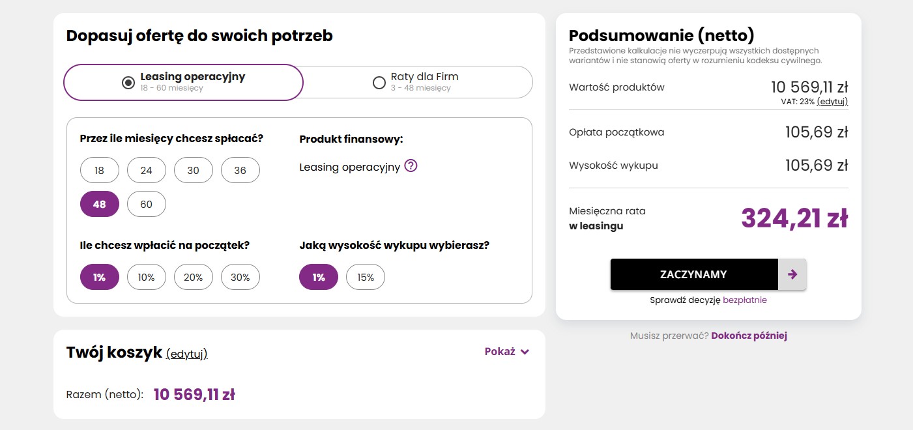Select the Leasing operacyjny radio option

pos(128,82)
